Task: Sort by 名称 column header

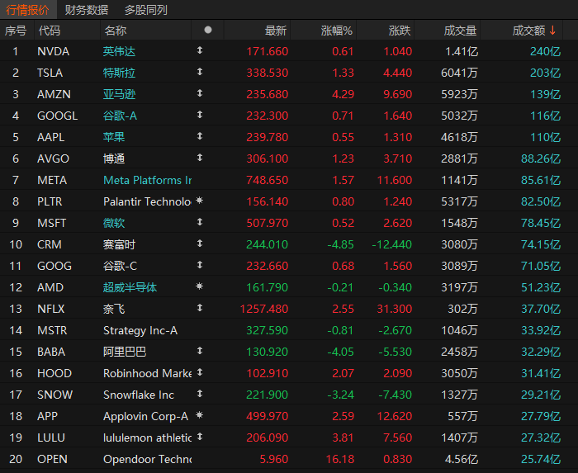Action: [x=116, y=31]
